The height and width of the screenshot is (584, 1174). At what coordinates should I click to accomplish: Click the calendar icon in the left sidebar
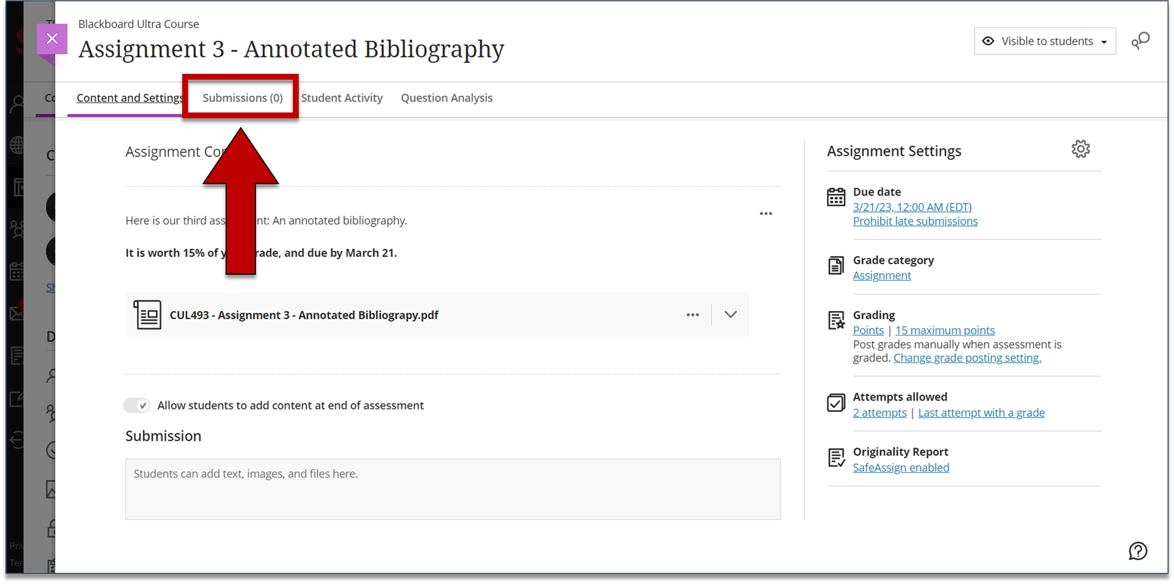(17, 271)
